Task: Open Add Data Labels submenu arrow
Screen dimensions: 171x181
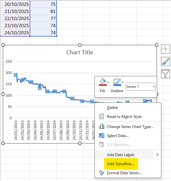Action: coord(157,155)
